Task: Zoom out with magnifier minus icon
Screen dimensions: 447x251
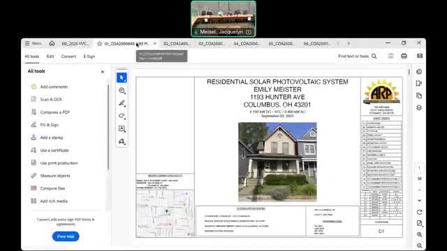Action: [419, 245]
